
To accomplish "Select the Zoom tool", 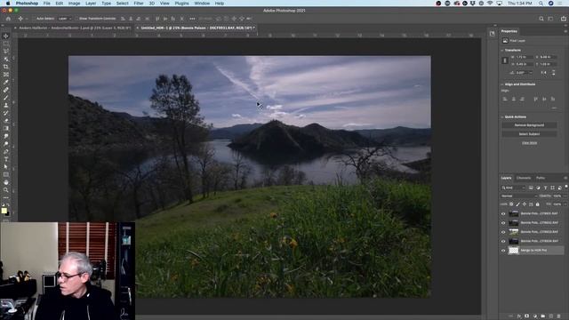I will point(6,189).
